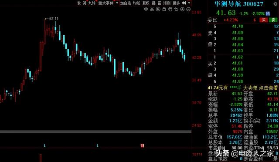This screenshot has height=162, width=279.
Task: Click buy level 4 price 41.59
Action: click(238, 75)
